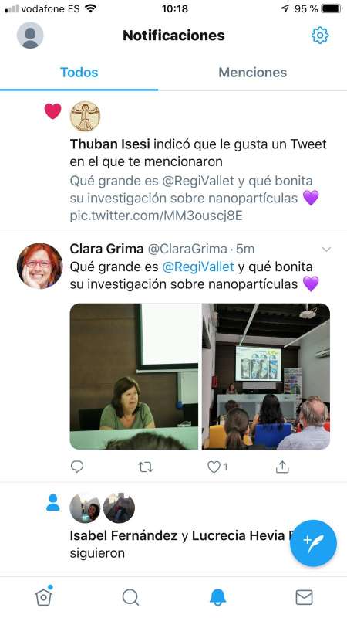Viewport: 347px width, 618px height.
Task: Open the pic.twitter.com/MM3ouscj8E link
Action: (x=157, y=216)
